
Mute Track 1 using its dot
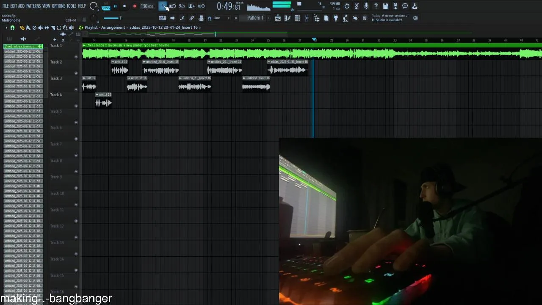point(76,56)
